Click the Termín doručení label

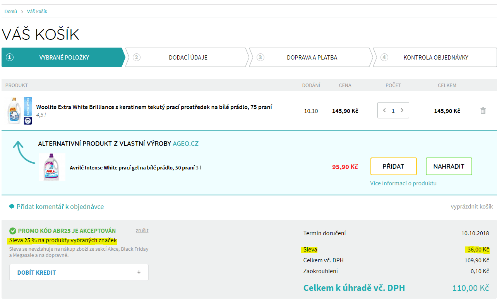[x=325, y=233]
